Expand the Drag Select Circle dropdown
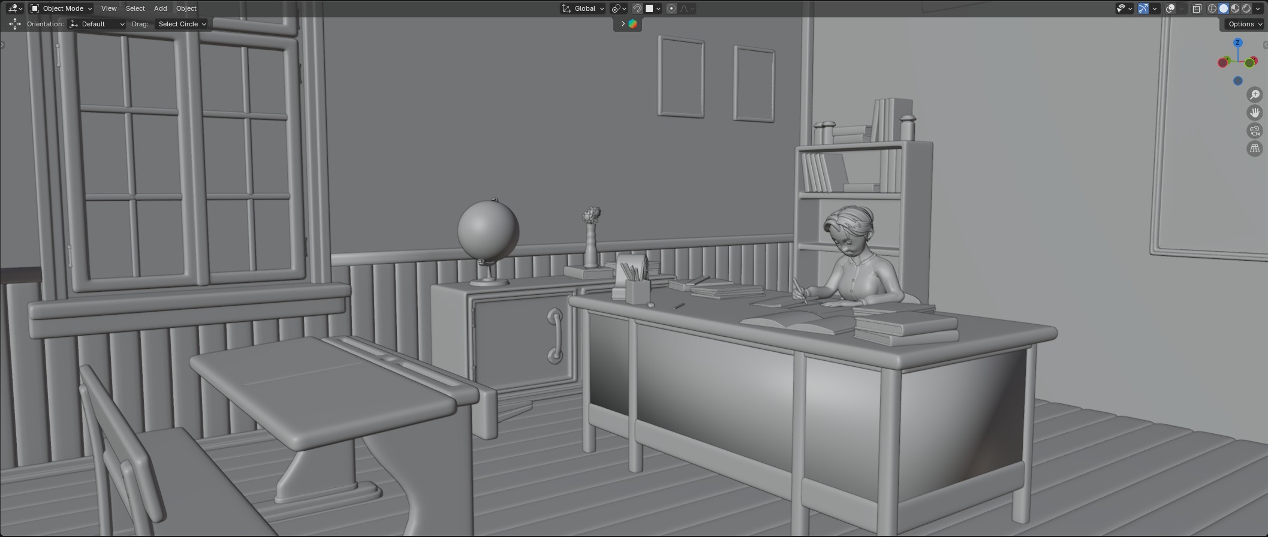The height and width of the screenshot is (537, 1268). point(182,24)
